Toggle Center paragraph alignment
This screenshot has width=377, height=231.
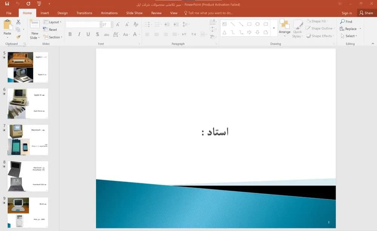point(156,34)
